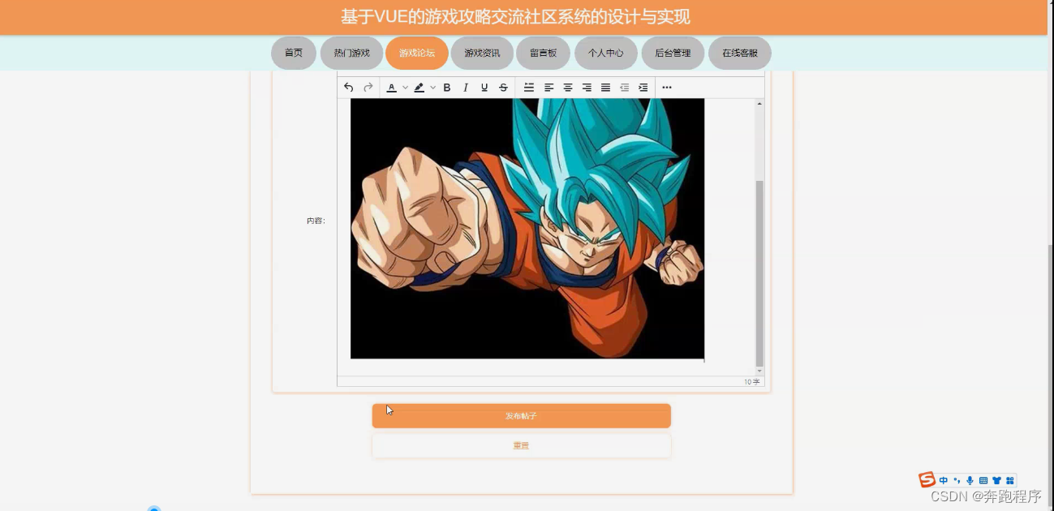Click the editor scrollbar down arrow
Screen dimensions: 1054x511
759,371
